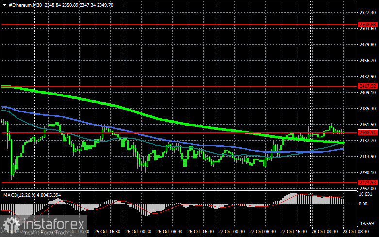Click the OHLC values 2348.84 2350.89 2347.34 2349.70
Screen dimensions: 379x237
(x=79, y=5)
